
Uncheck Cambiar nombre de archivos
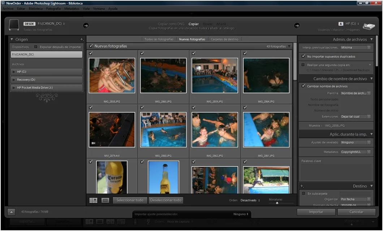304,86
